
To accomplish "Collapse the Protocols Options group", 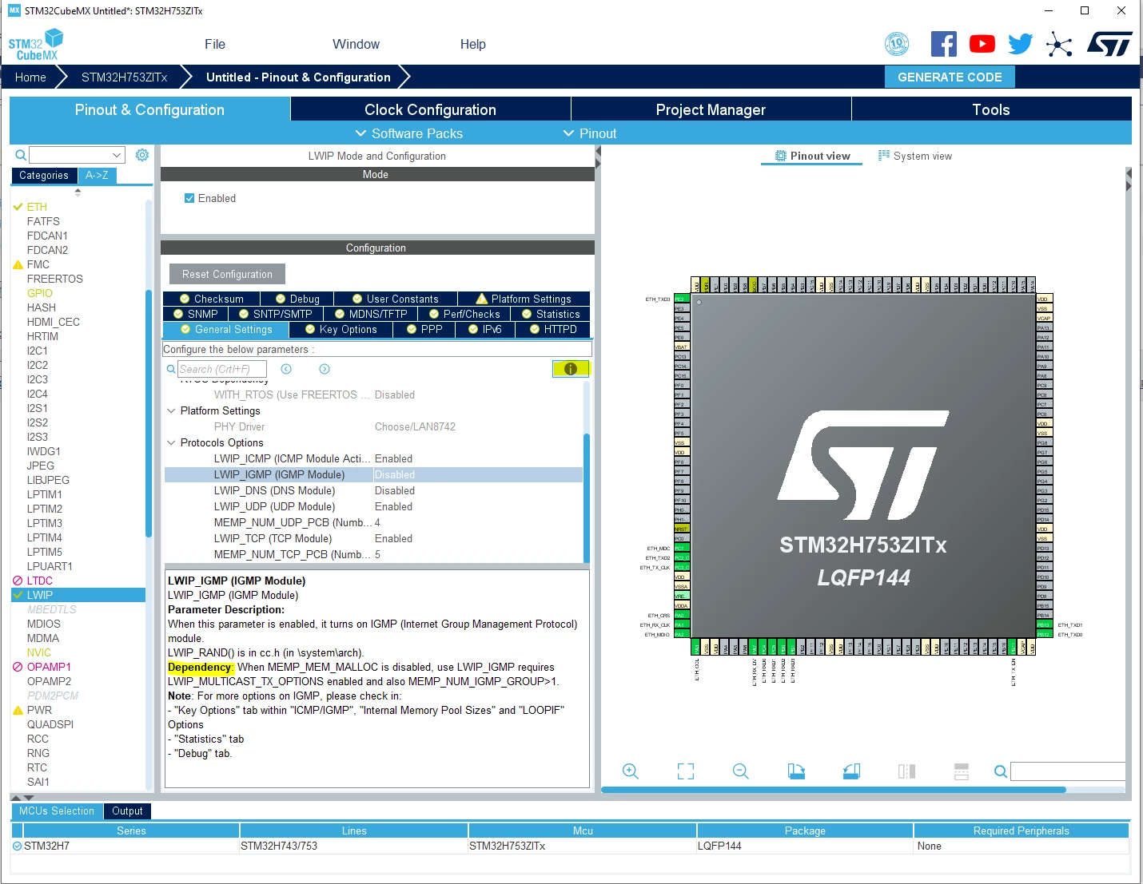I will tap(171, 442).
